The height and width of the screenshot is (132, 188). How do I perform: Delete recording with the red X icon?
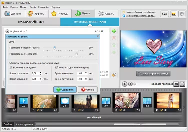click(x=114, y=38)
